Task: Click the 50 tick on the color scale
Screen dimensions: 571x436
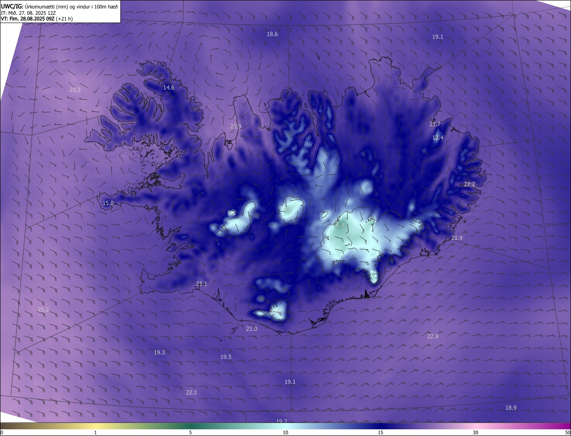Action: pos(567,432)
